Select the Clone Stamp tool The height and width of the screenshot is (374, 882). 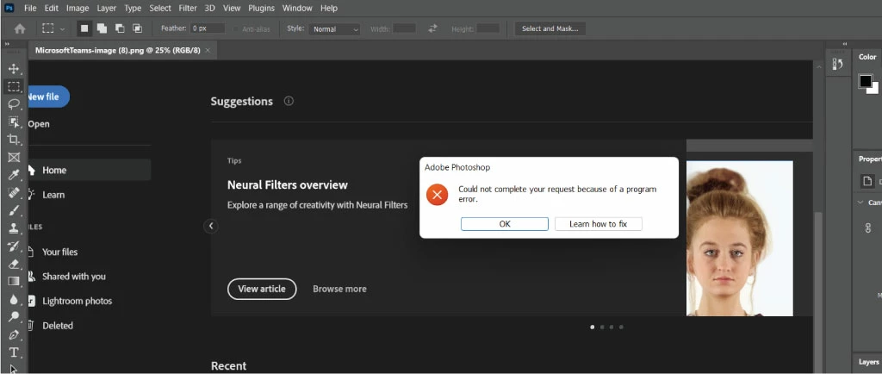click(14, 228)
